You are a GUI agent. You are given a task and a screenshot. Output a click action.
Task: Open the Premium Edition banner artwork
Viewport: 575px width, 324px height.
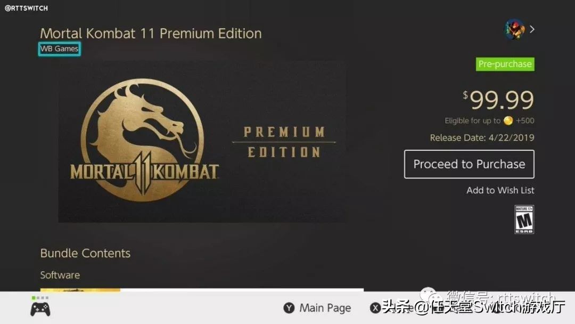click(x=202, y=142)
